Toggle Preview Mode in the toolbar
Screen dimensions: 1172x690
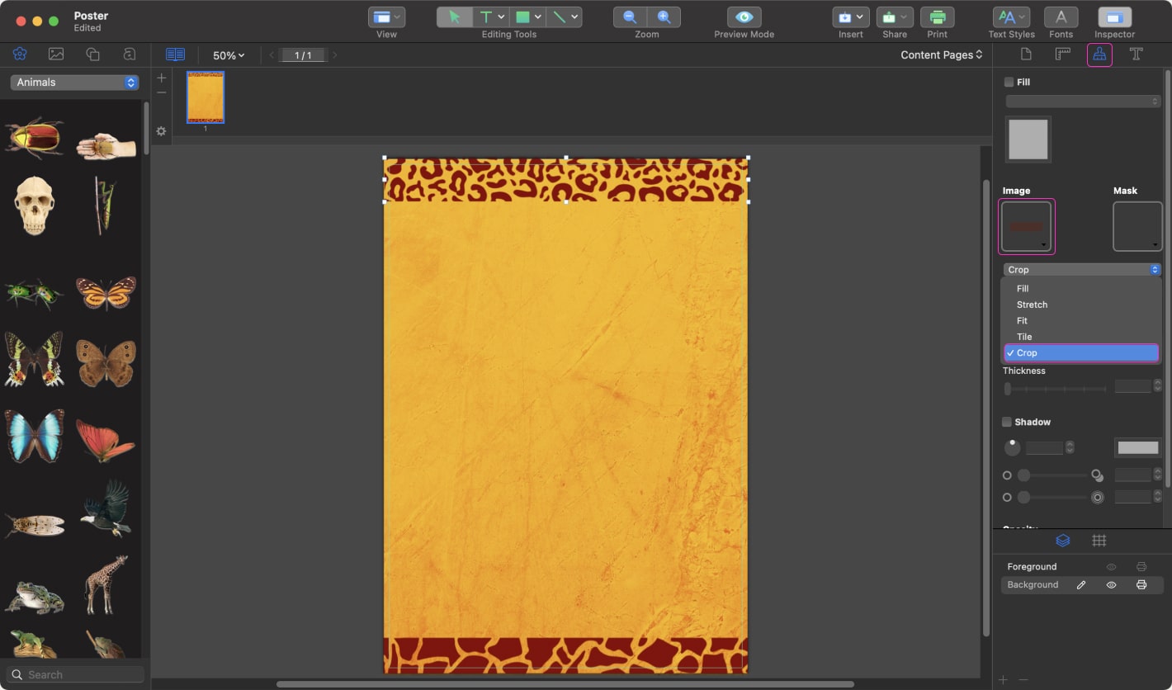pyautogui.click(x=743, y=17)
